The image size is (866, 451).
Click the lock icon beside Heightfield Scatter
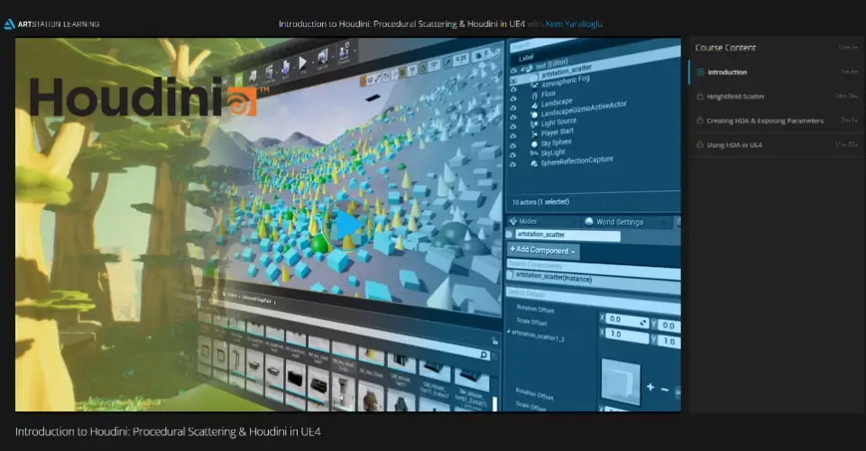700,97
